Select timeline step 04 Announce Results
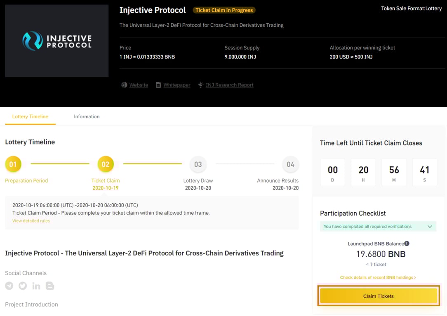 click(x=290, y=165)
